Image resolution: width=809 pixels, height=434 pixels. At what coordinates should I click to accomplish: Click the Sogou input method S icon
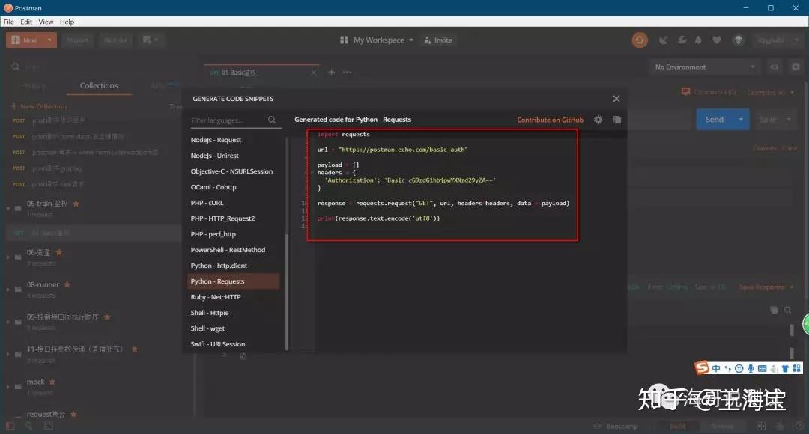pos(702,367)
